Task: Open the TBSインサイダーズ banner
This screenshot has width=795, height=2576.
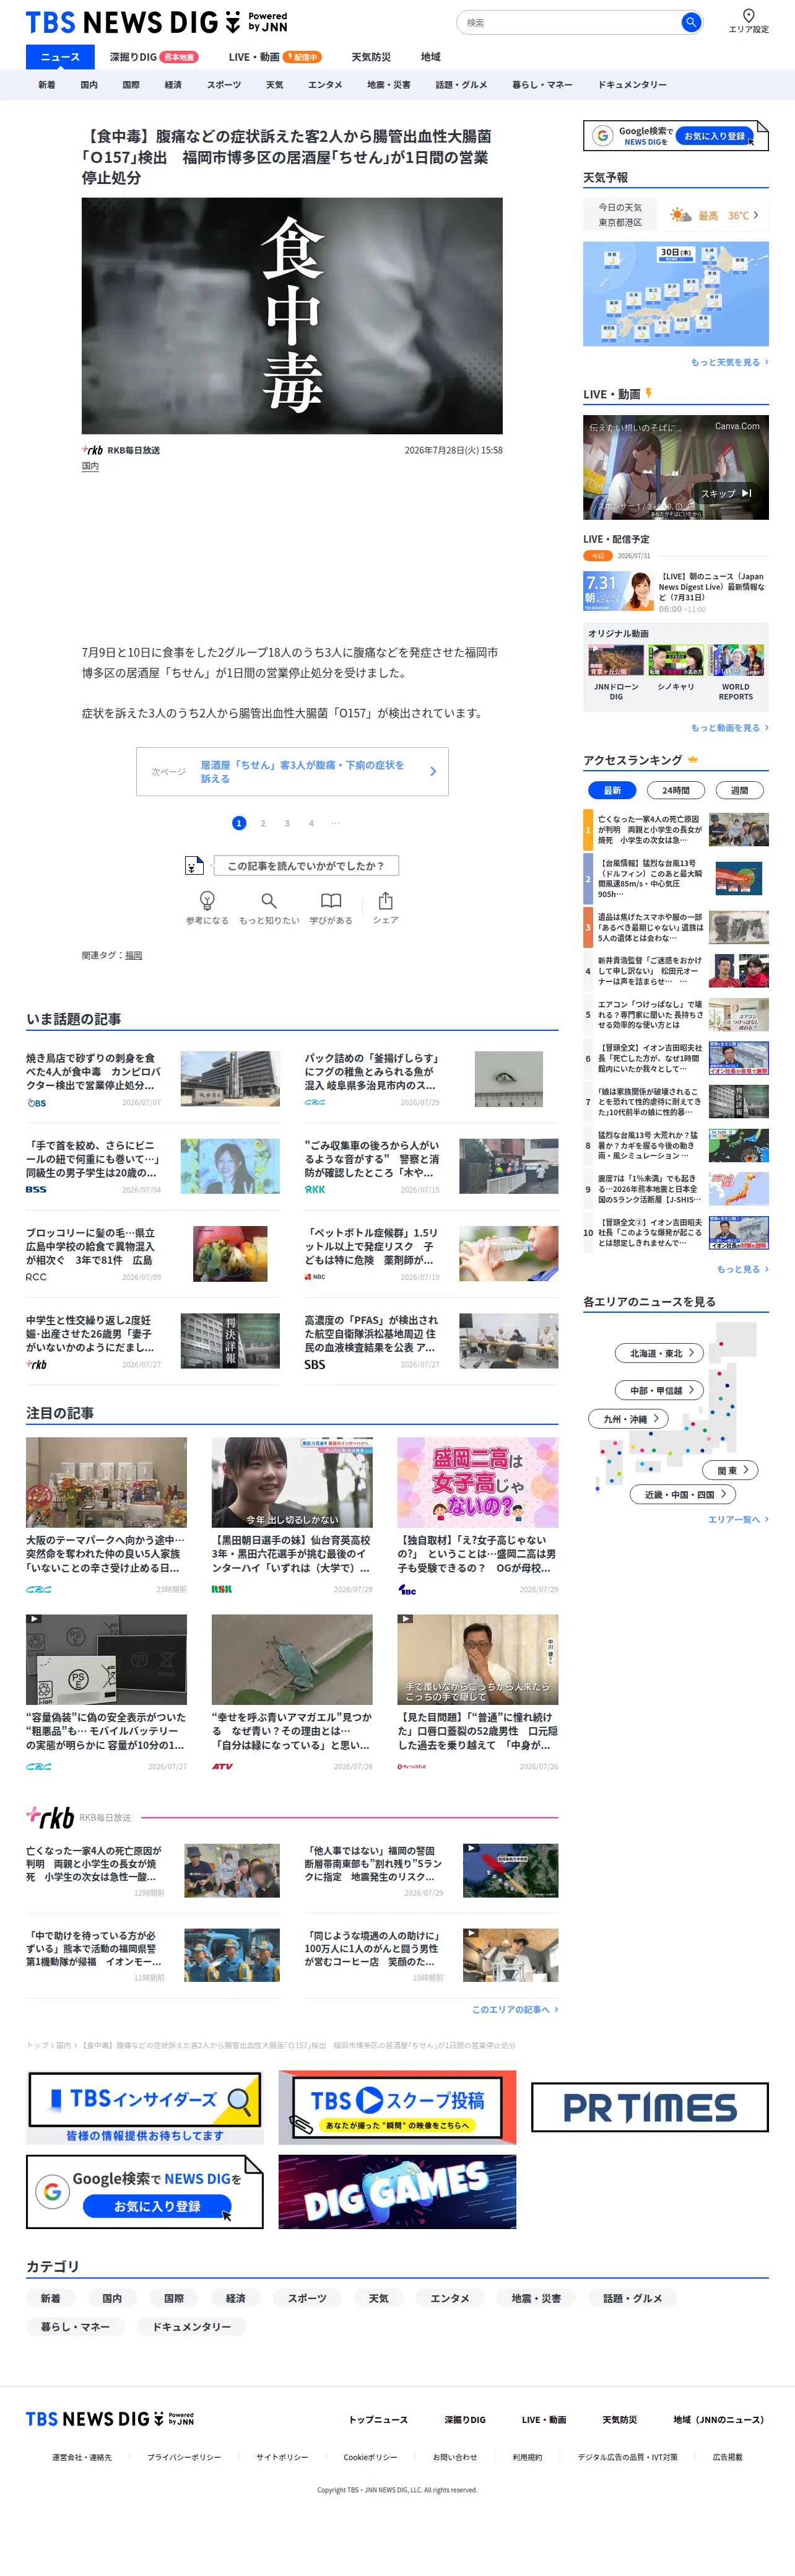Action: coord(145,2108)
